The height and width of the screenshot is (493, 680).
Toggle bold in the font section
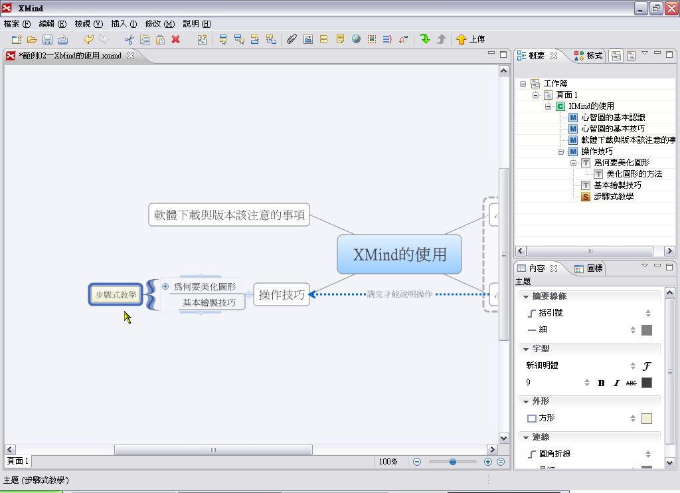601,383
